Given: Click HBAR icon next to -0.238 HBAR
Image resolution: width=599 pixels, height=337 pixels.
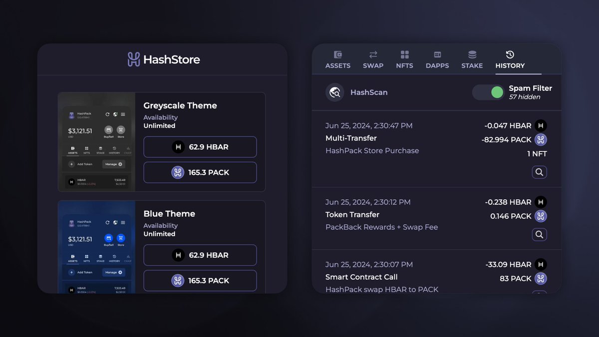Looking at the screenshot, I should 541,202.
